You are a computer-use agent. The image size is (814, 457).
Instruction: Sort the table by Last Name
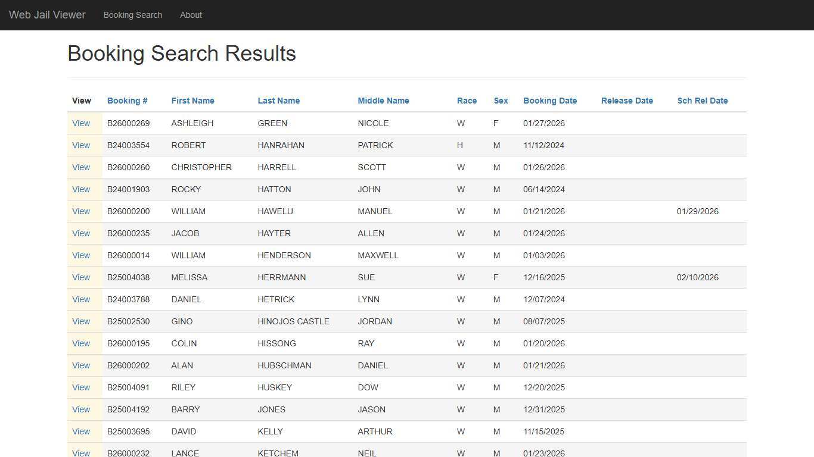click(x=278, y=101)
